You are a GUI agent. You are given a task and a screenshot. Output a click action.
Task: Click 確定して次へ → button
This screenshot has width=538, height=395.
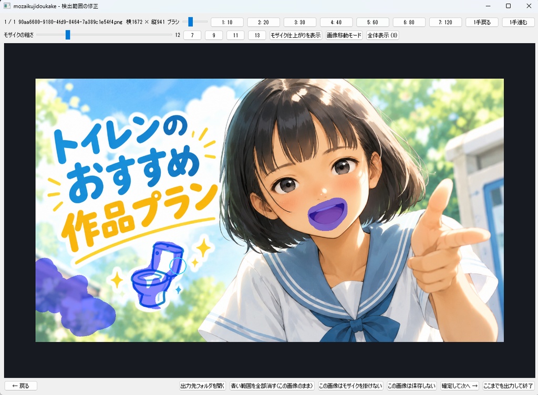460,386
